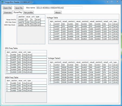Select GPU Freq value 938
The height and width of the screenshot is (106, 122).
pyautogui.click(x=20, y=70)
